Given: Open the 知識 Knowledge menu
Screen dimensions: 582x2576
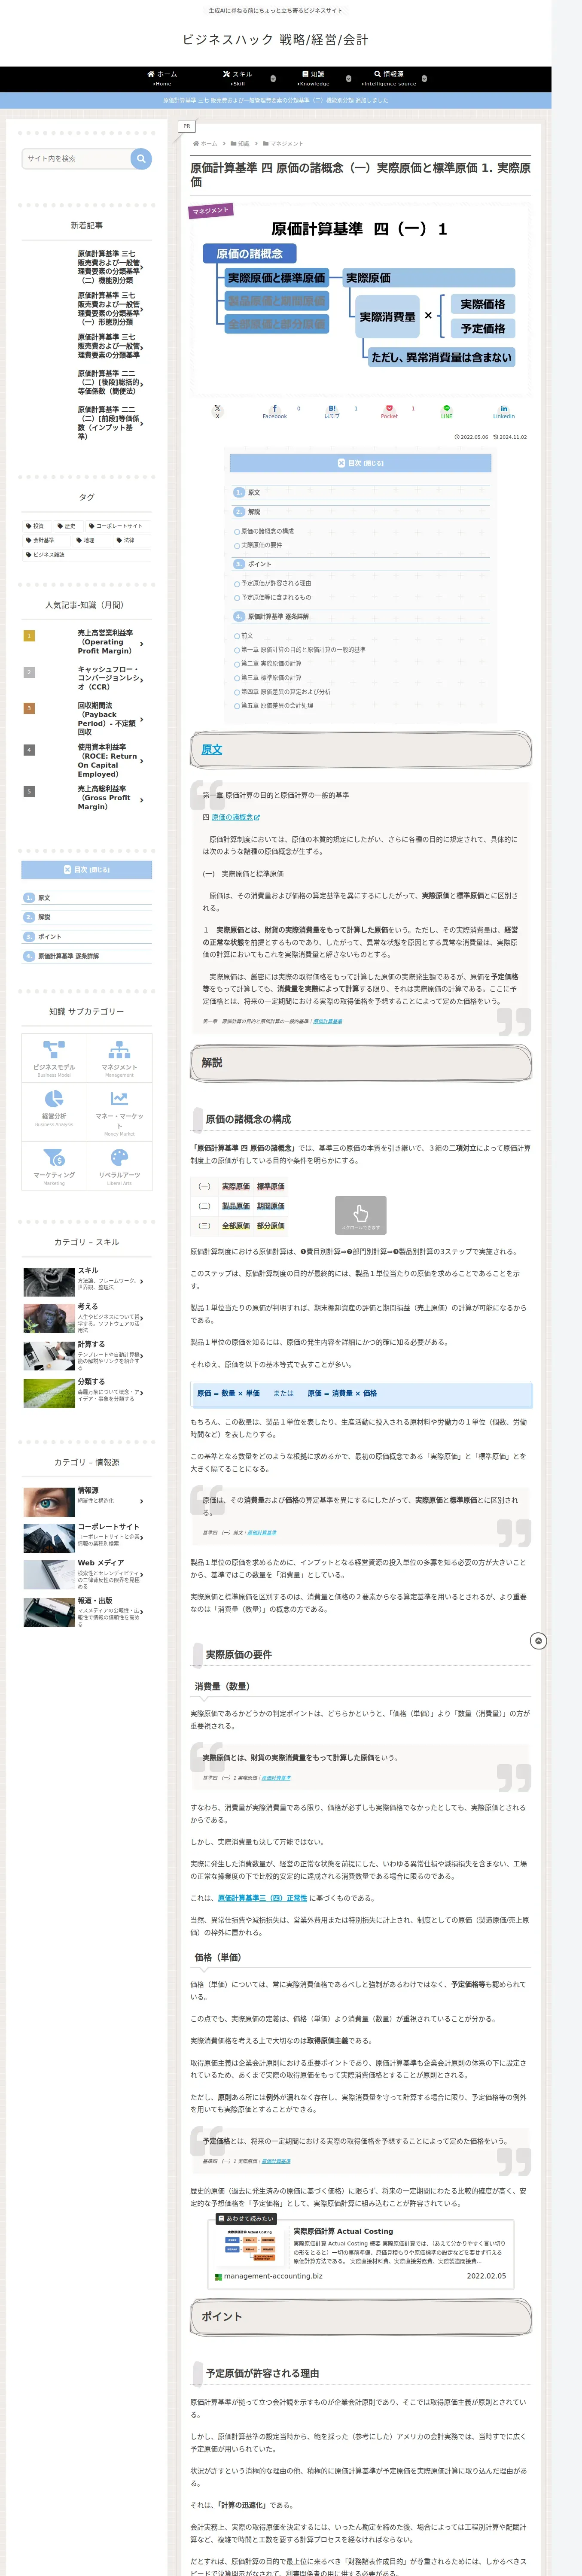Looking at the screenshot, I should (313, 78).
